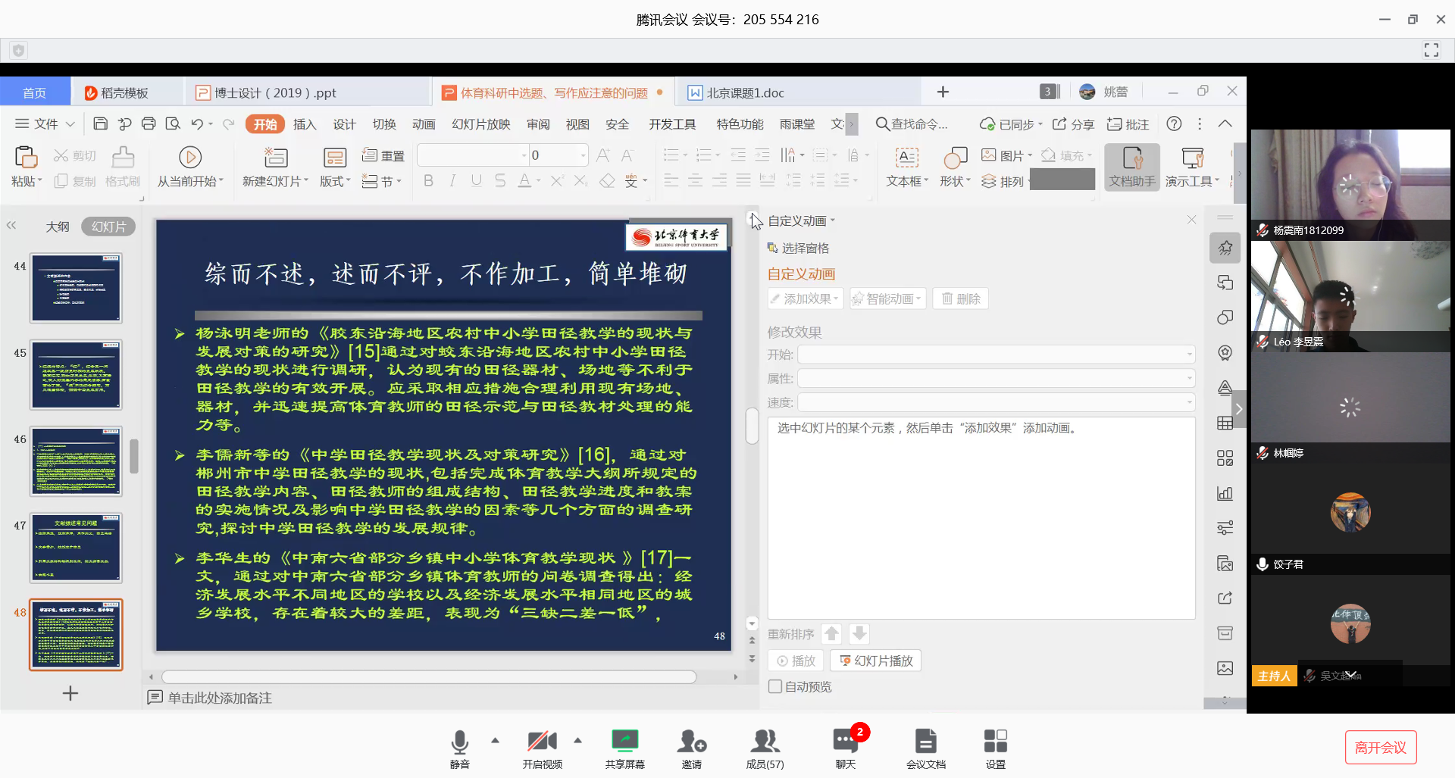Select slide 44 thumbnail in the panel
Screen dimensions: 1455x778
click(76, 287)
